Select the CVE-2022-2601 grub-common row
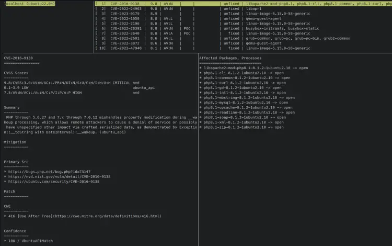Image resolution: width=392 pixels, height=246 pixels. coord(223,38)
